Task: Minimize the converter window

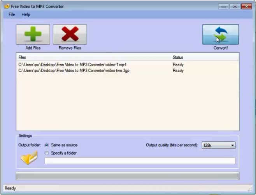Action: pyautogui.click(x=223, y=6)
